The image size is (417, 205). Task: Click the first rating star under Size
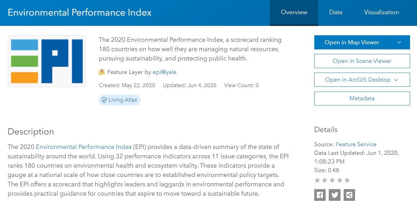tap(316, 180)
